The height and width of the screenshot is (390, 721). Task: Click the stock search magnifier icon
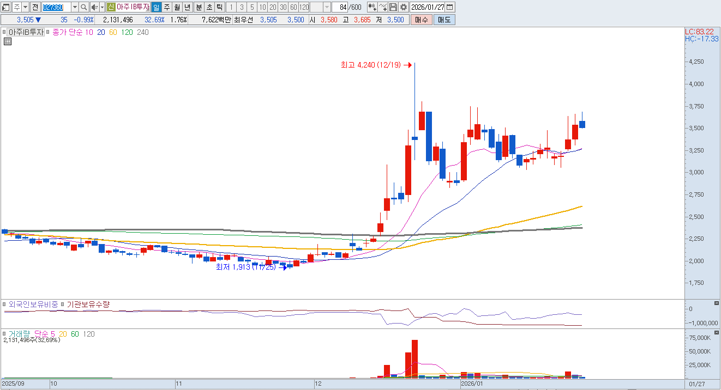(83, 7)
